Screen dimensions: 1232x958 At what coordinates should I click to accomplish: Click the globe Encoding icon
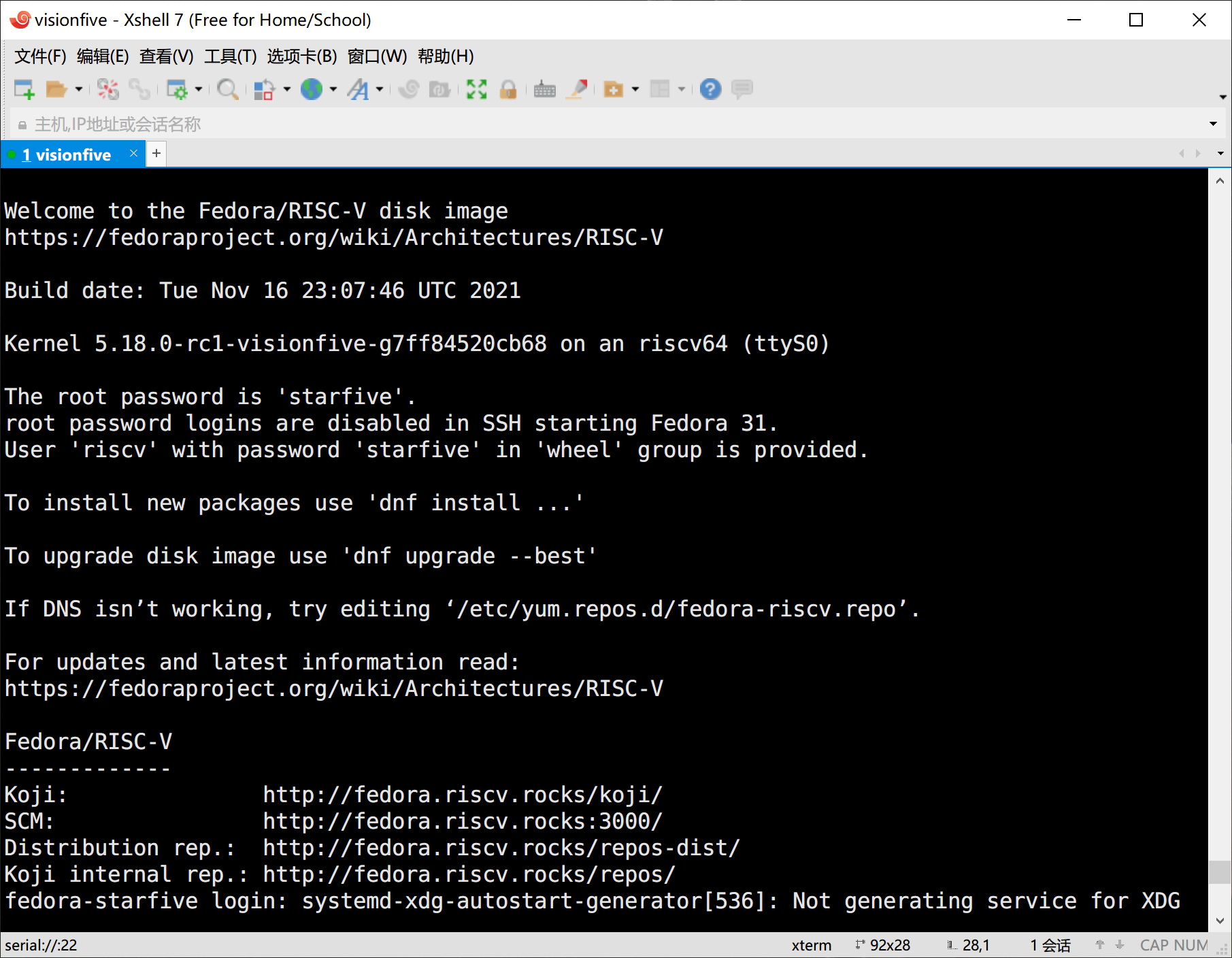[x=312, y=89]
